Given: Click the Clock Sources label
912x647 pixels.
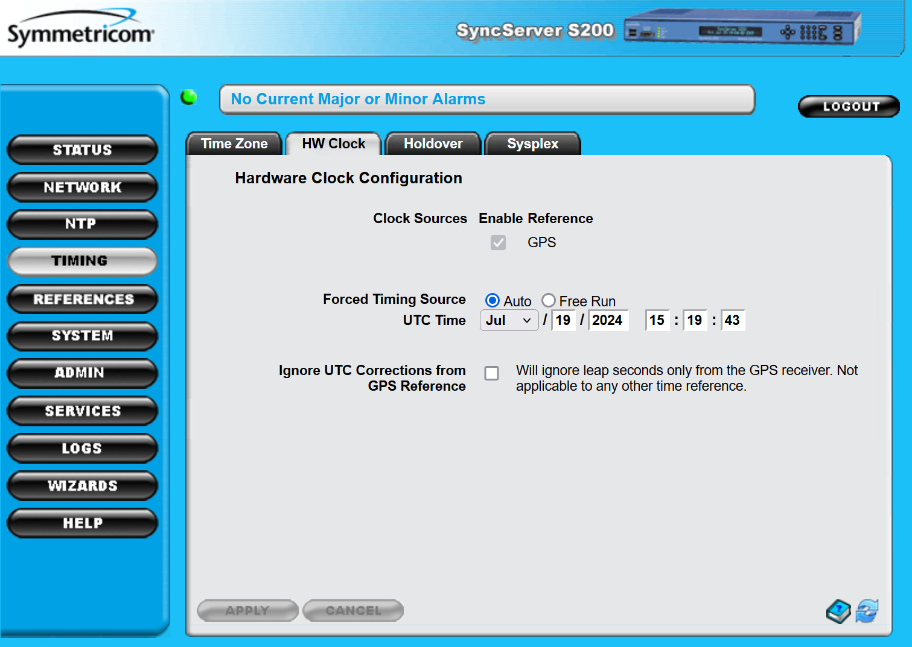Looking at the screenshot, I should [x=420, y=218].
